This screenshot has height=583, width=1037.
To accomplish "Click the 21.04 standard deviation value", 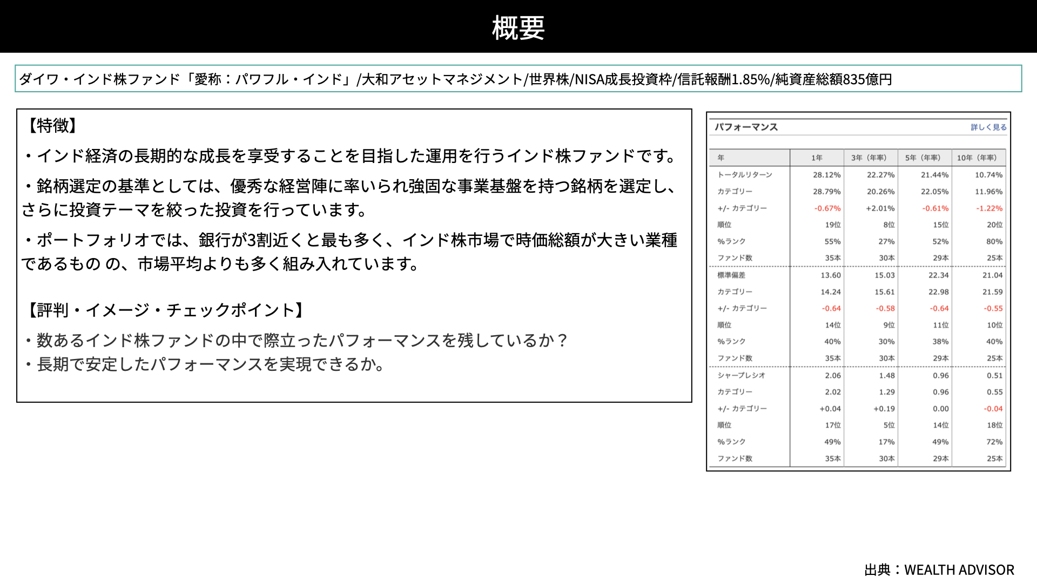I will 993,275.
